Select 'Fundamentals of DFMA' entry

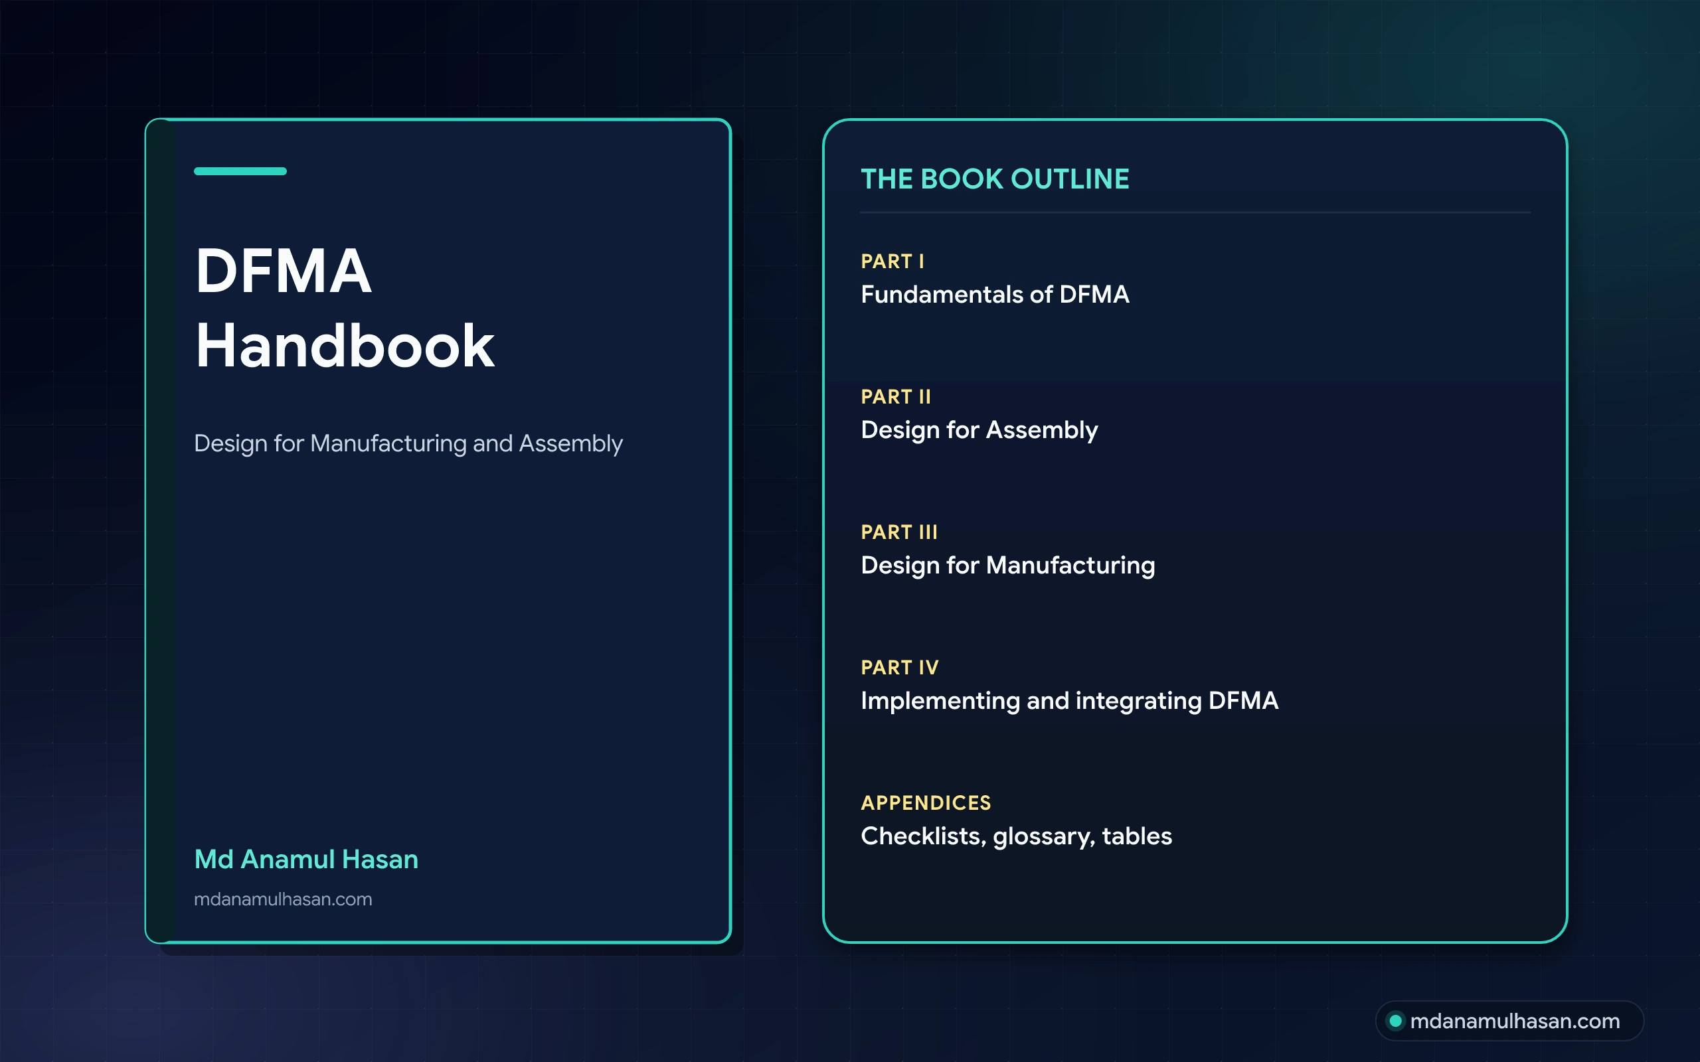point(995,294)
